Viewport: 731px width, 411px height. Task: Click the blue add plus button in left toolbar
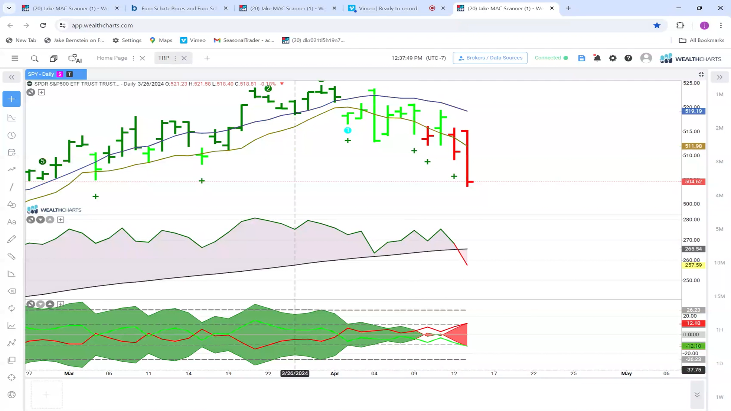(11, 99)
